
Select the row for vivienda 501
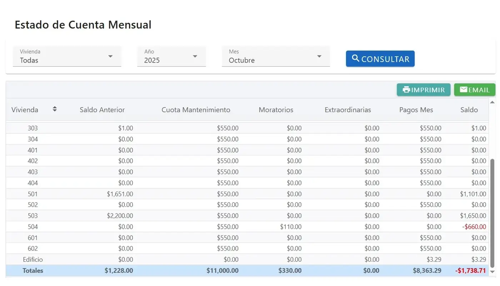pyautogui.click(x=32, y=194)
